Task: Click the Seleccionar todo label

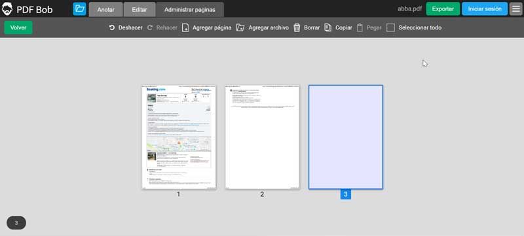Action: (420, 27)
